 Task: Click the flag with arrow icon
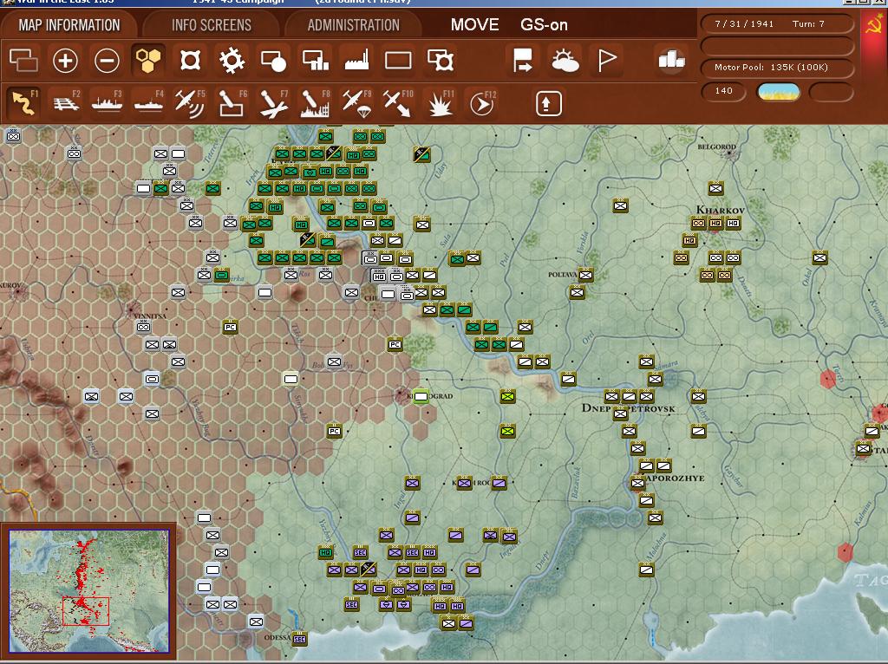pyautogui.click(x=522, y=60)
